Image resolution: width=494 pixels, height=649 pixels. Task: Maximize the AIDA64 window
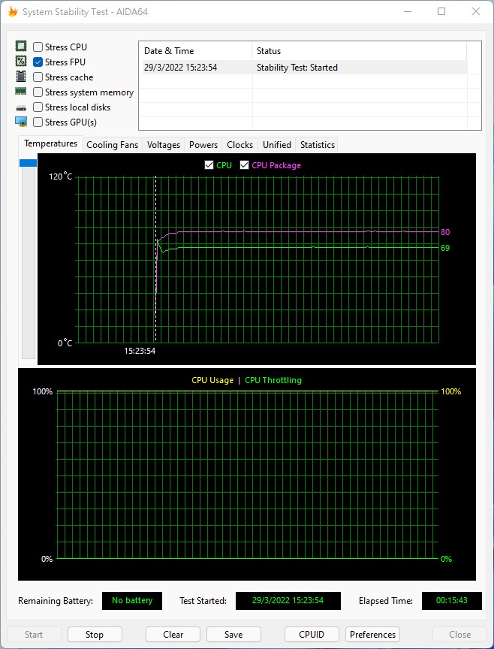pyautogui.click(x=441, y=11)
